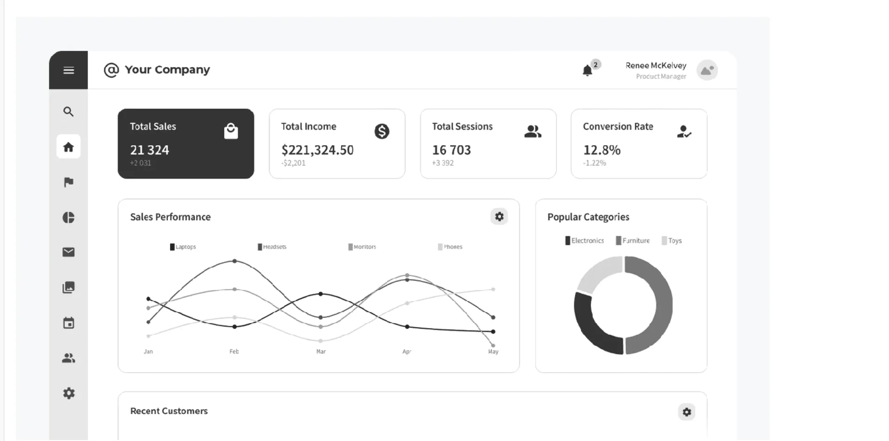Toggle the Phones legend series

(x=450, y=247)
